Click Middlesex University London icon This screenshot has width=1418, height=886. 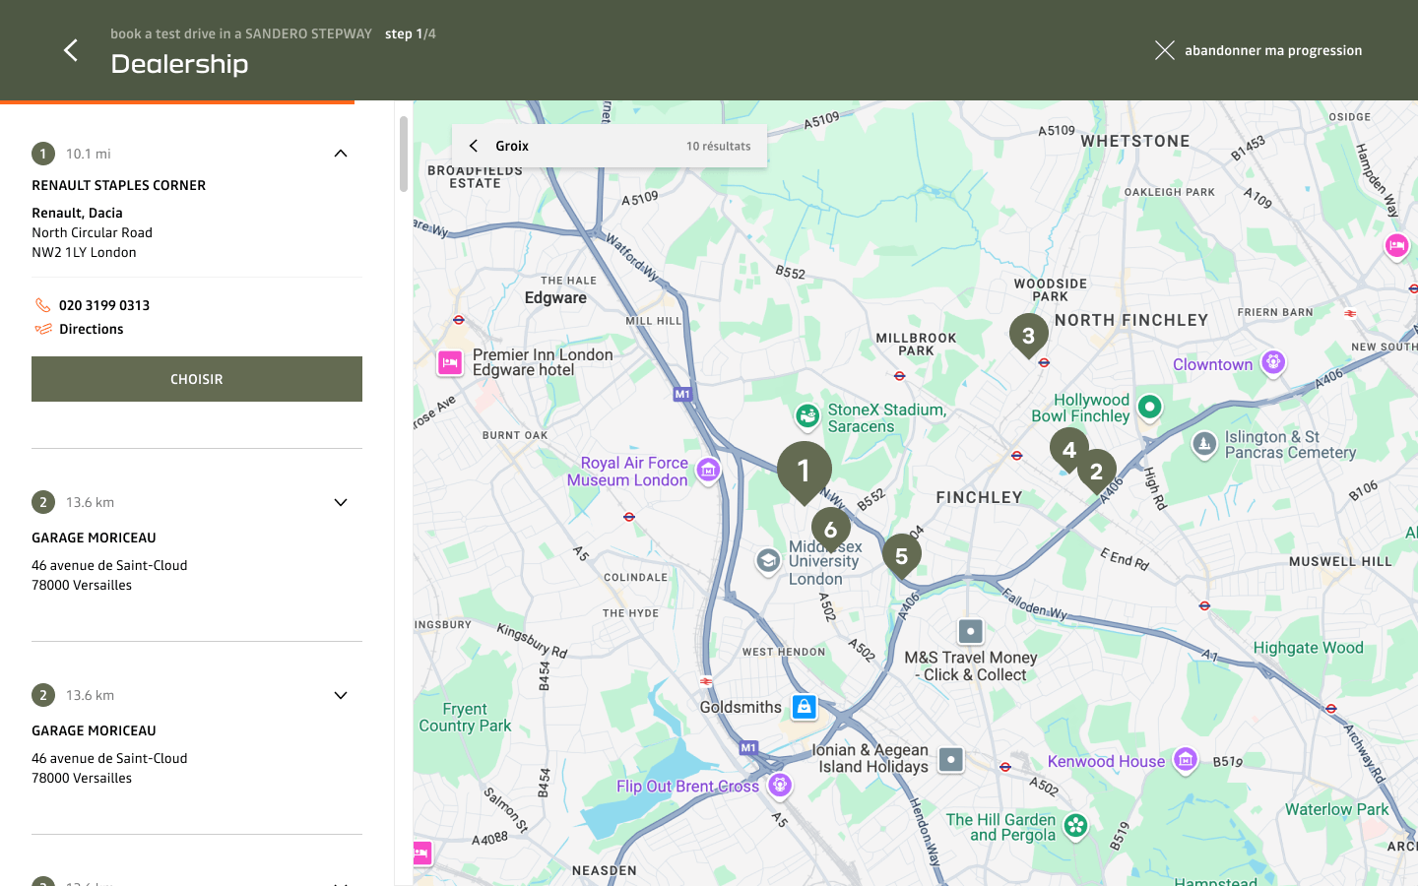pos(768,561)
